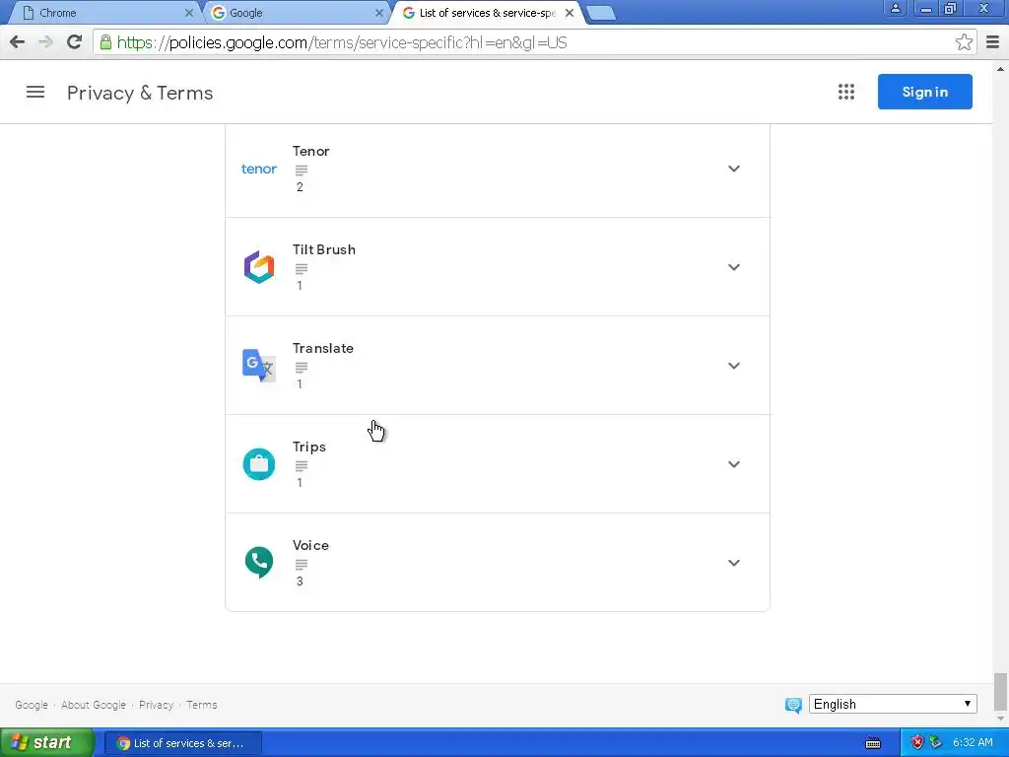
Task: Open the hamburger main menu beside Privacy & Terms
Action: pyautogui.click(x=35, y=92)
